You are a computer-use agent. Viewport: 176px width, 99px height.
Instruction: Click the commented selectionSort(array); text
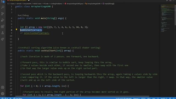37,33
